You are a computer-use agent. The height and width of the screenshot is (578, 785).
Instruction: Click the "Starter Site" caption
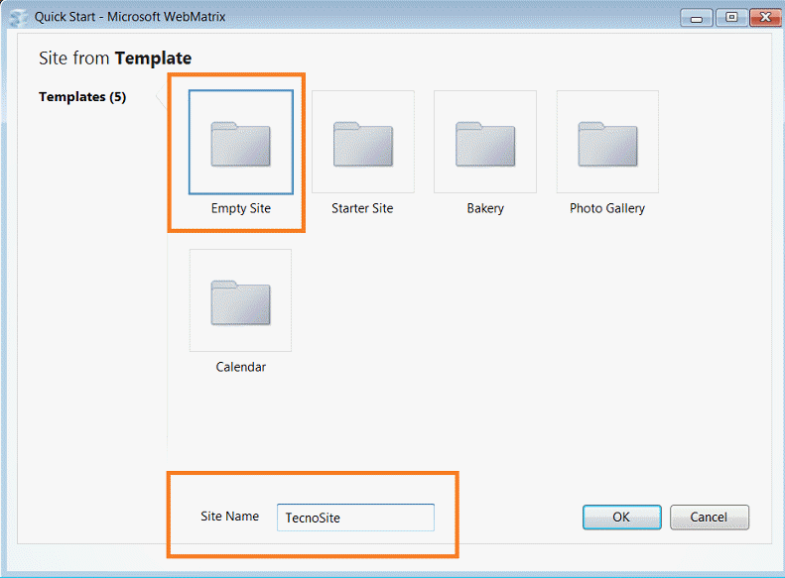point(362,209)
